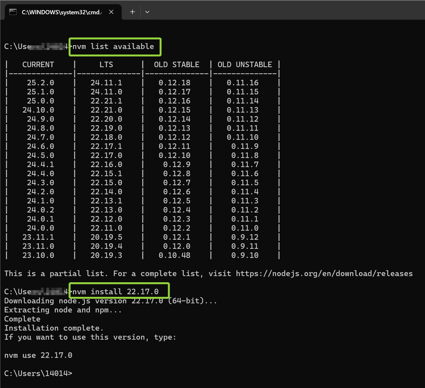Click the CURRENT column header
Viewport: 425px width, 388px height.
38,65
